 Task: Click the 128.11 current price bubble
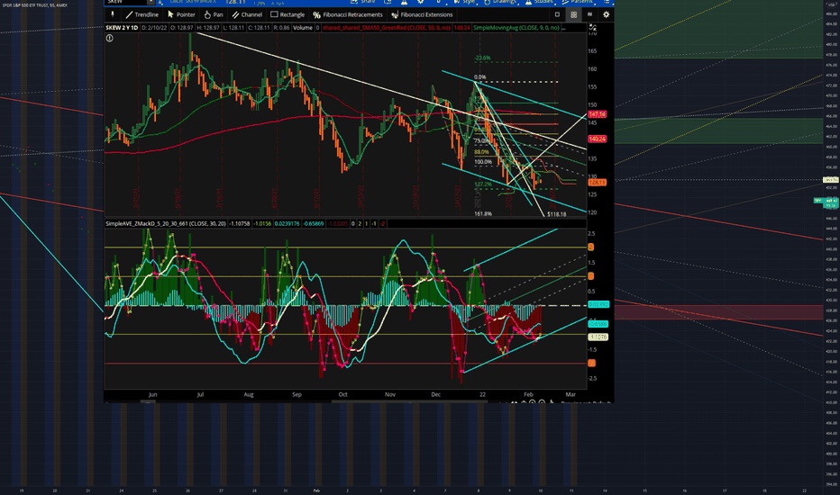click(597, 183)
